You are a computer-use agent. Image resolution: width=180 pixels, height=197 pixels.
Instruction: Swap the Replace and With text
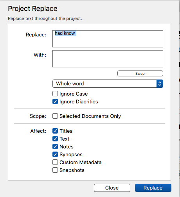(140, 74)
